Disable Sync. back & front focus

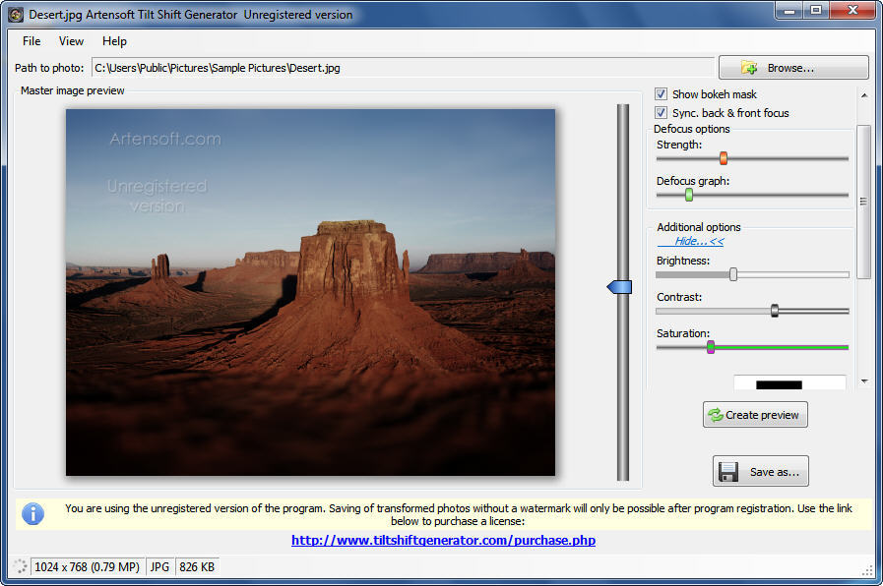[660, 111]
